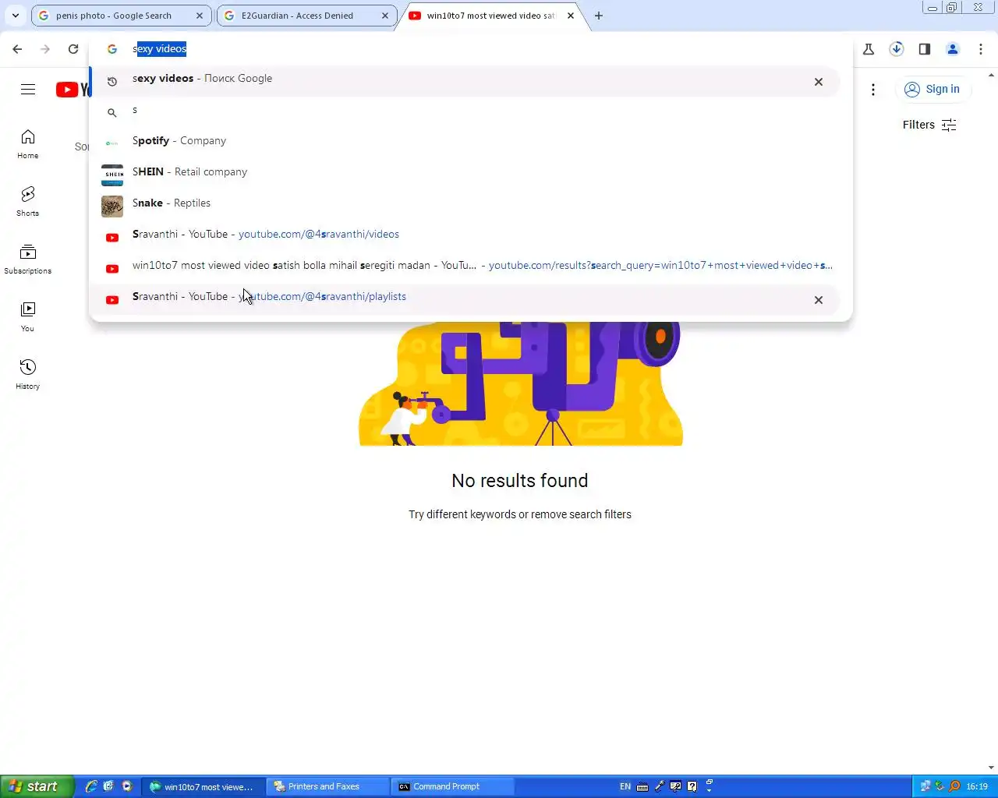The width and height of the screenshot is (998, 798).
Task: Launch Internet Explorer from quick launch
Action: click(91, 786)
